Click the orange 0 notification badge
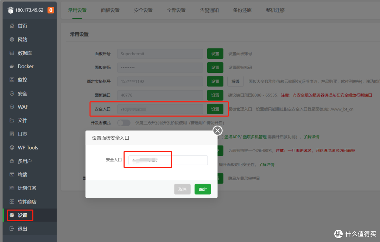This screenshot has height=242, width=380. pyautogui.click(x=51, y=10)
